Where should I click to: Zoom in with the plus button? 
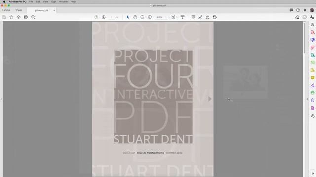pyautogui.click(x=150, y=17)
